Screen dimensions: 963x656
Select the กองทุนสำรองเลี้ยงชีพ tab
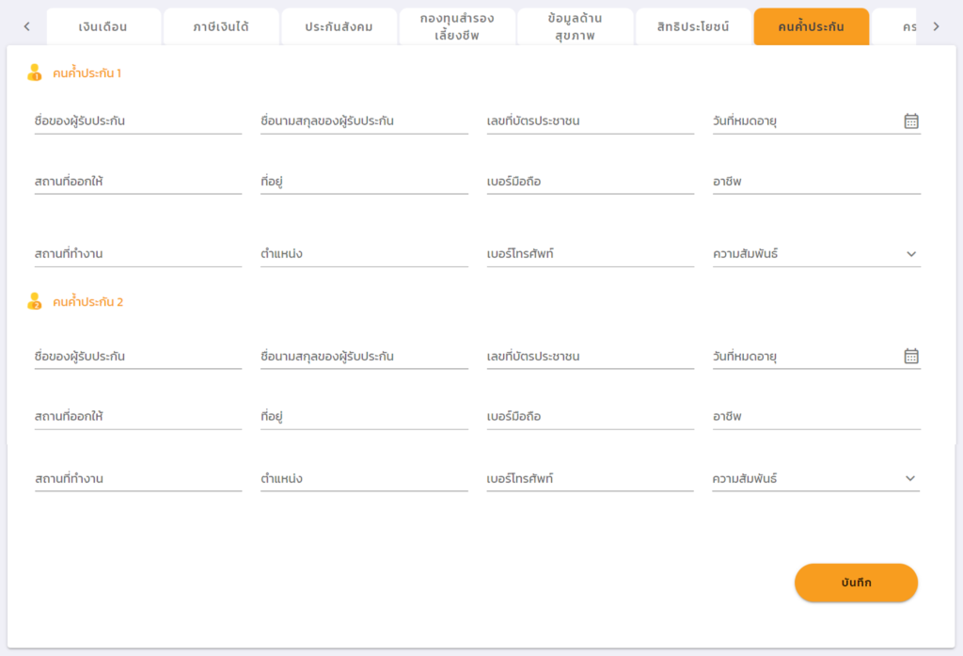click(457, 26)
